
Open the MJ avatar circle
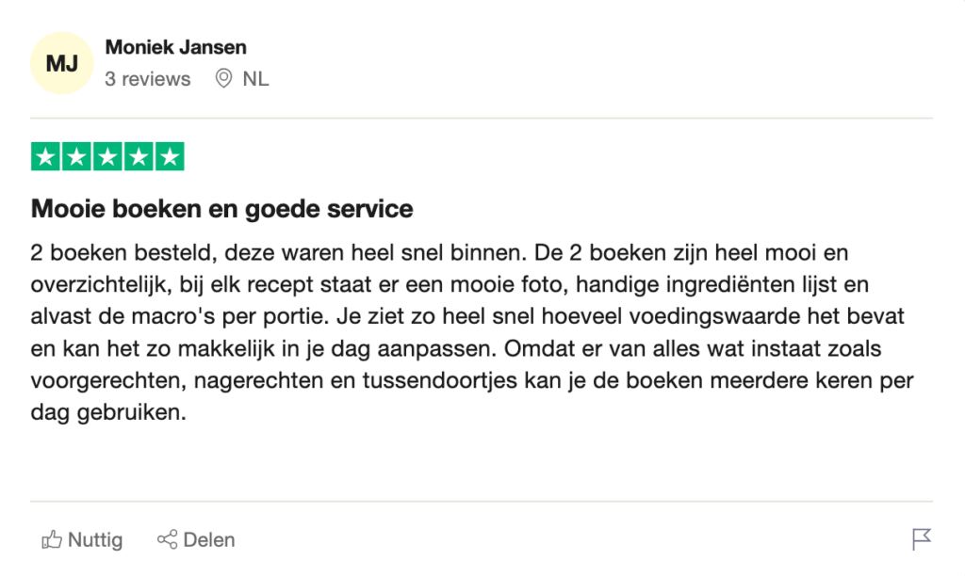(x=62, y=63)
